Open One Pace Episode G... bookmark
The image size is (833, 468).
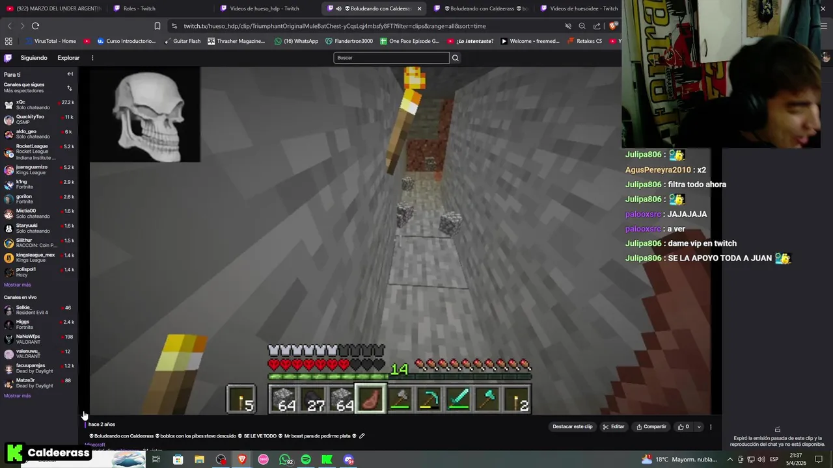tap(409, 41)
